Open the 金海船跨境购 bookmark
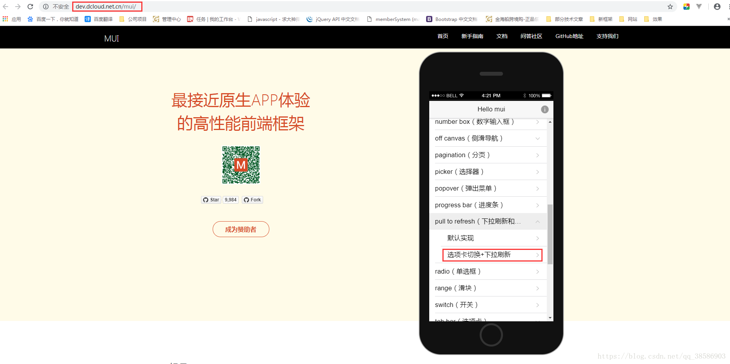 [512, 19]
